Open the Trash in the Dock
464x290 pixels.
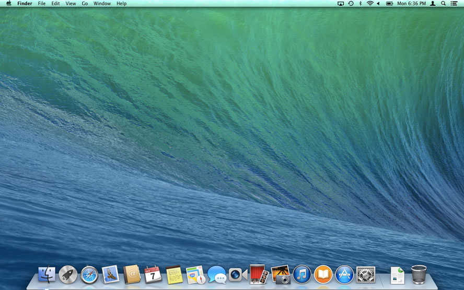click(x=419, y=274)
